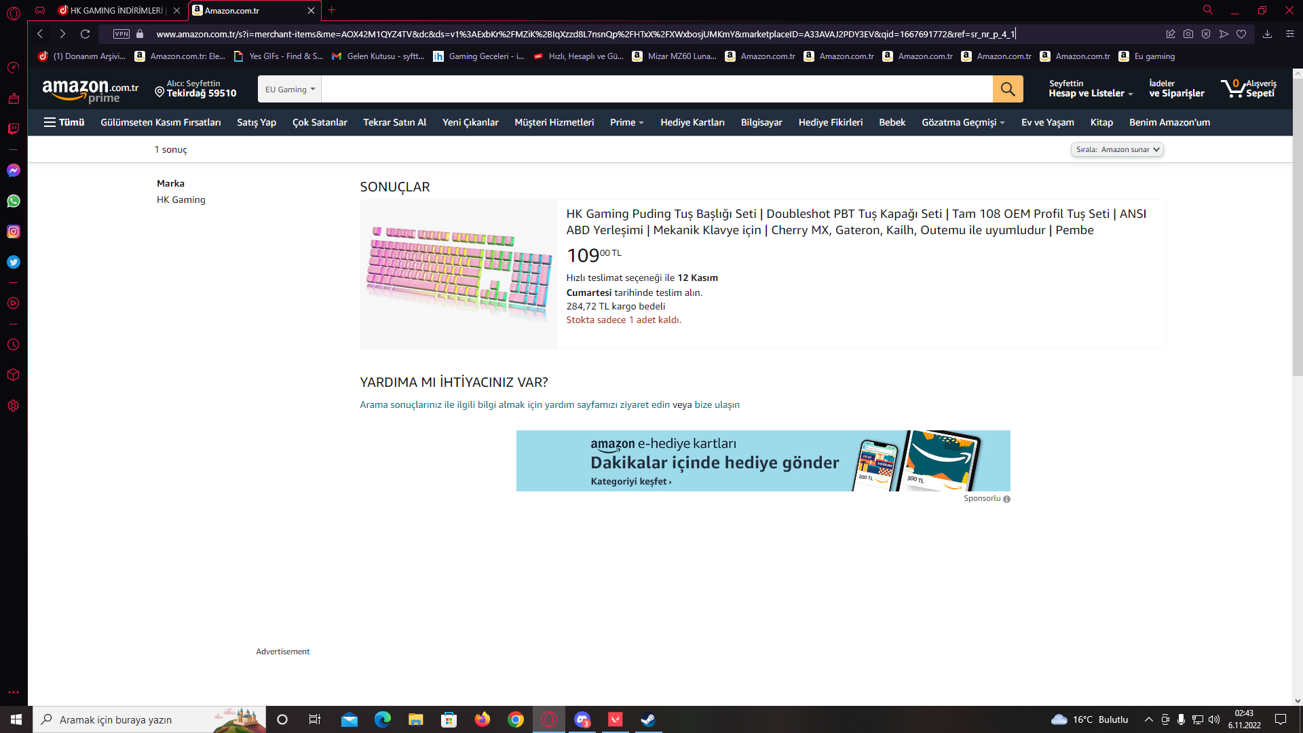1303x733 pixels.
Task: Click the Amazon search text field
Action: (x=656, y=89)
